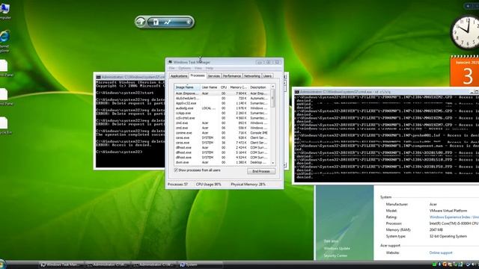Screen dimensions: 479x269
Task: Click the Start orb on the taskbar
Action: tap(2, 265)
